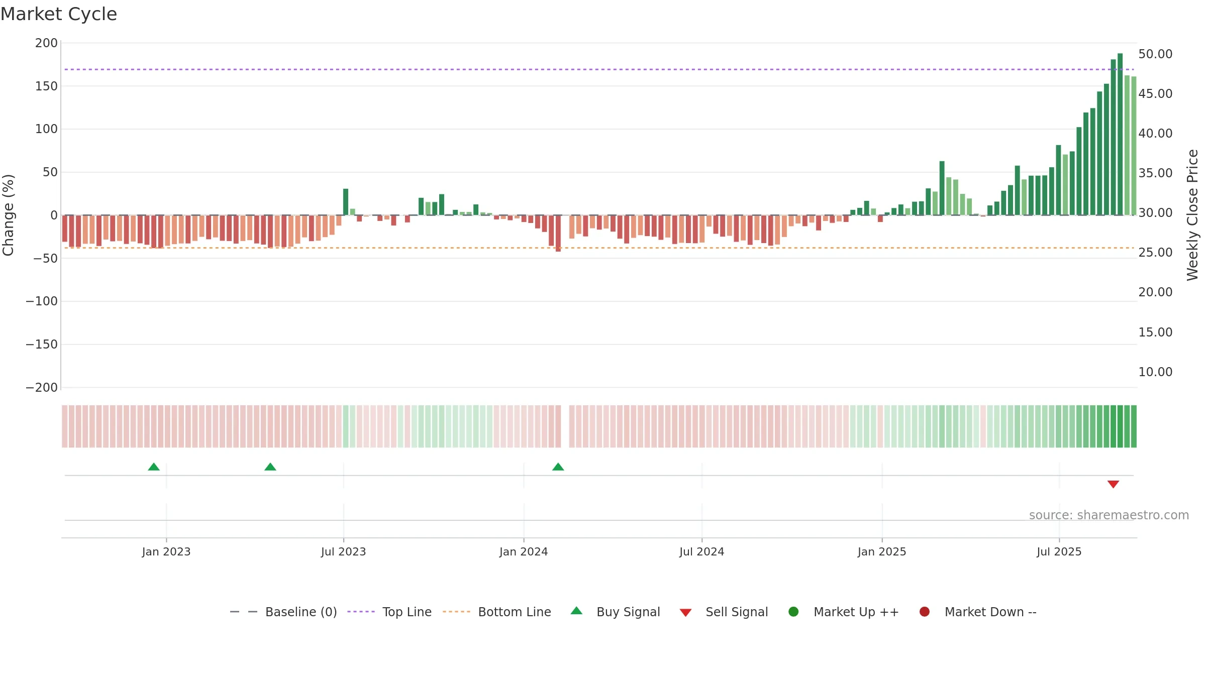Click the orange dotted Bottom Line legend swatch
This screenshot has height=678, width=1206.
(x=456, y=612)
